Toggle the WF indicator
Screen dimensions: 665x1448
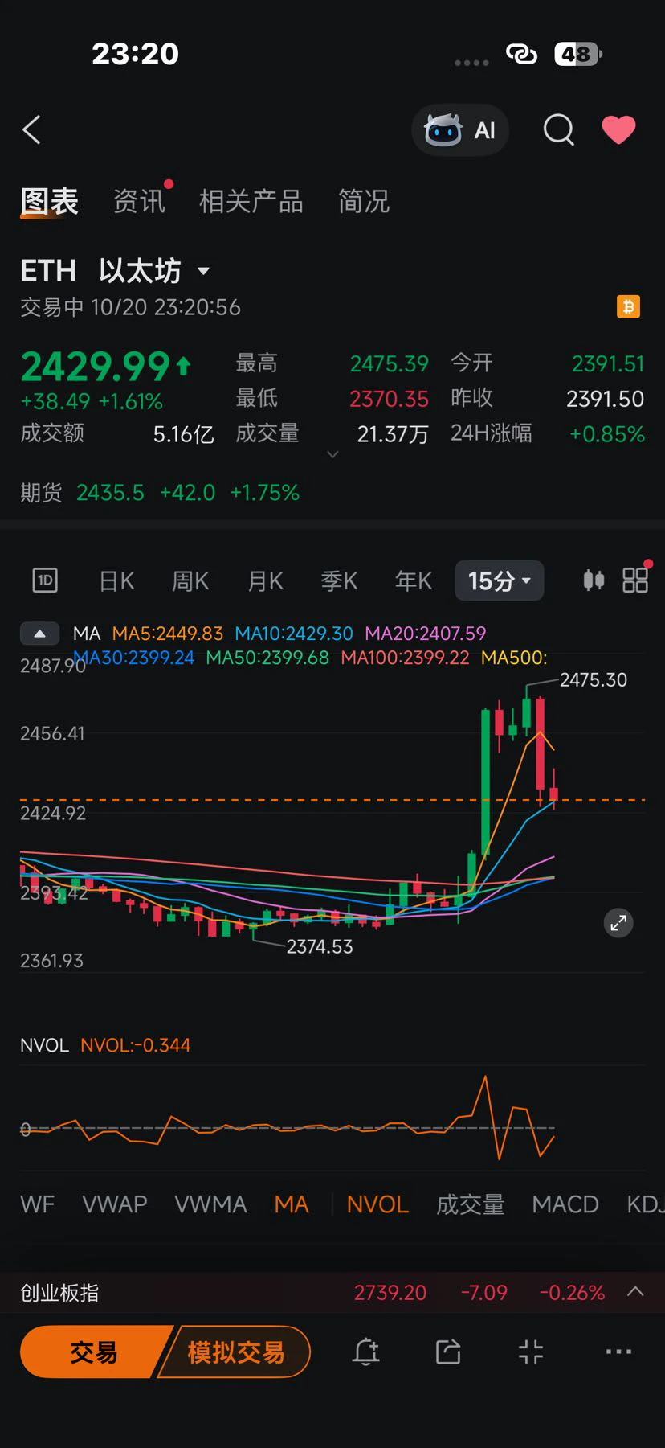click(x=38, y=1204)
